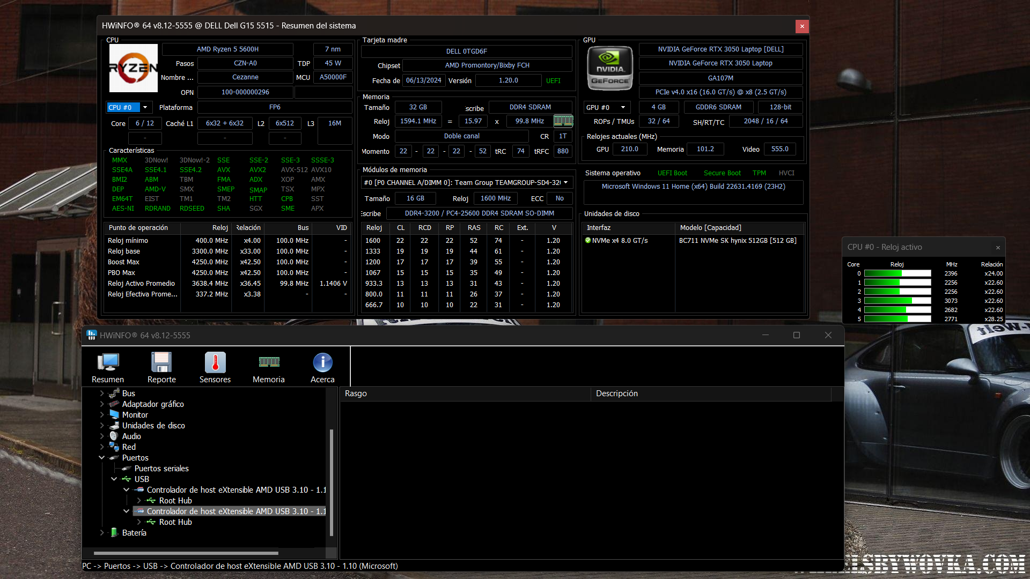Click the NVIDIA GeForce logo image

coord(609,68)
